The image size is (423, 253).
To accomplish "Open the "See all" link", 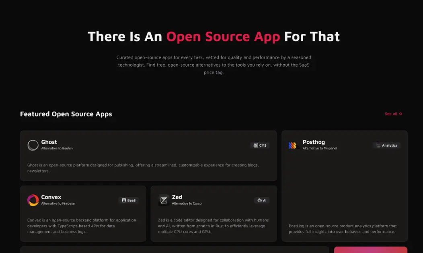I will 393,114.
